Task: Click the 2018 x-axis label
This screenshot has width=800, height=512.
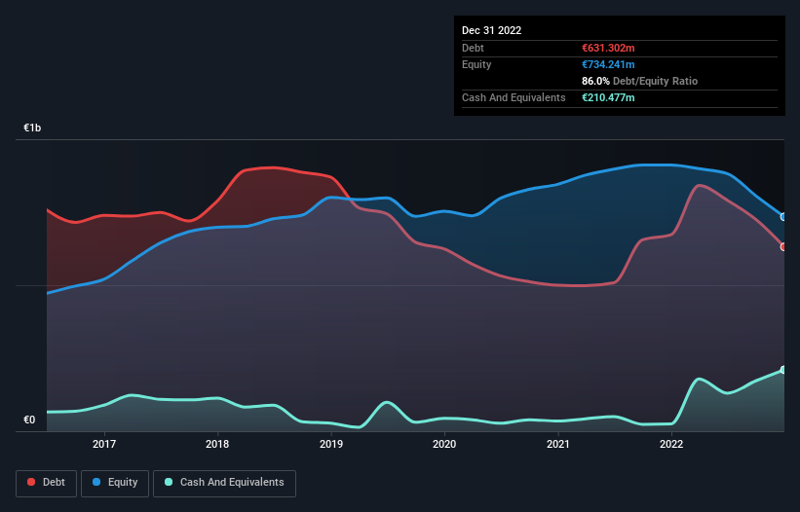Action: coord(217,444)
